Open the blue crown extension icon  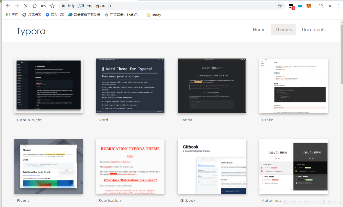coord(300,6)
